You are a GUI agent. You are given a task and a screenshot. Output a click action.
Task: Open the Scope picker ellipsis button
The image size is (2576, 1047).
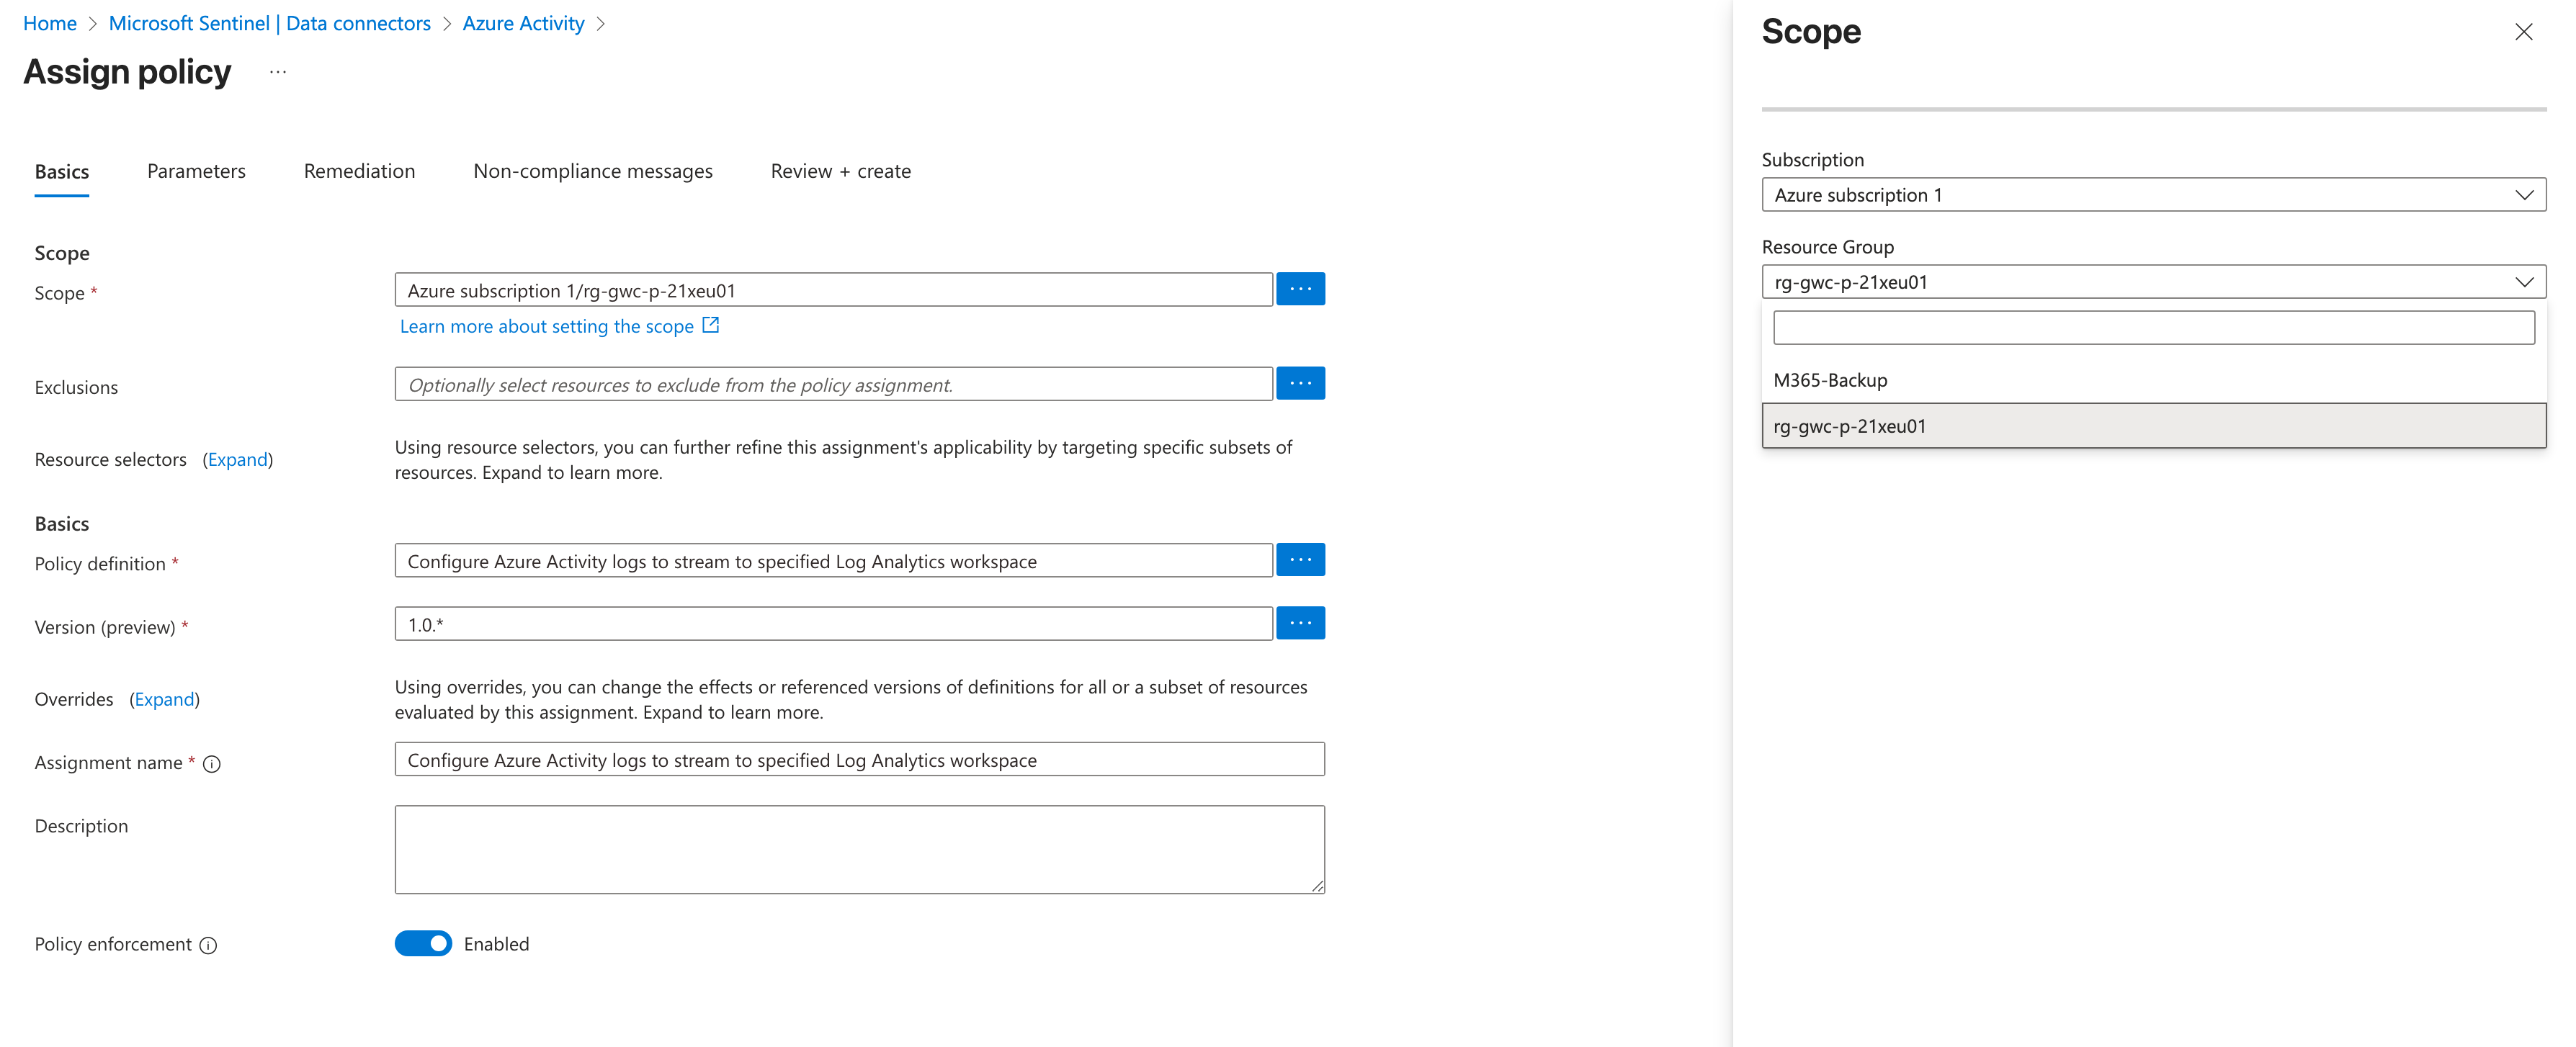[x=1300, y=289]
